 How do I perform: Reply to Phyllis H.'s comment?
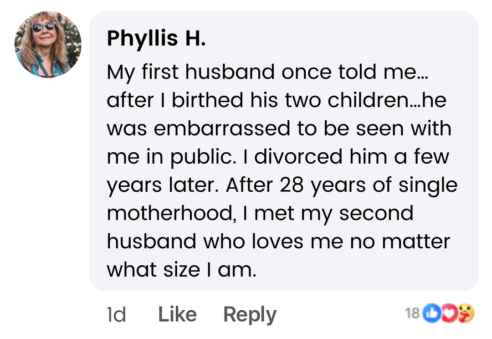point(250,315)
